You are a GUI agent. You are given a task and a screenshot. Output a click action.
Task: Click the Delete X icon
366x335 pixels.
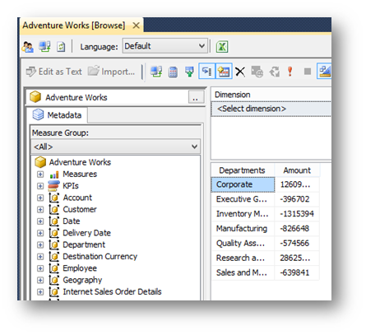[240, 72]
